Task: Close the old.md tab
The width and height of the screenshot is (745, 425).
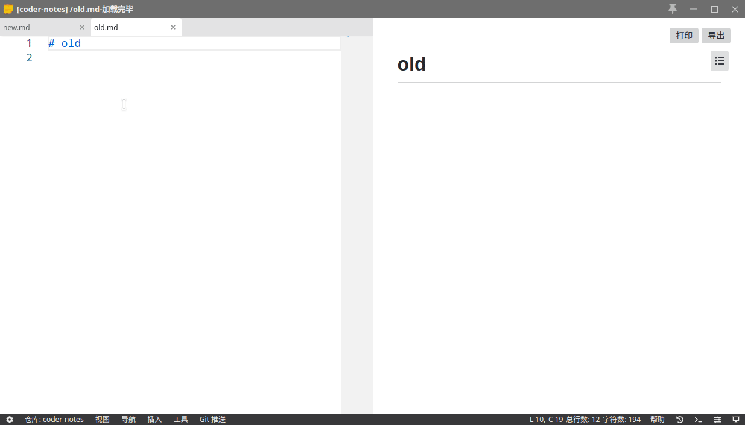Action: click(173, 27)
